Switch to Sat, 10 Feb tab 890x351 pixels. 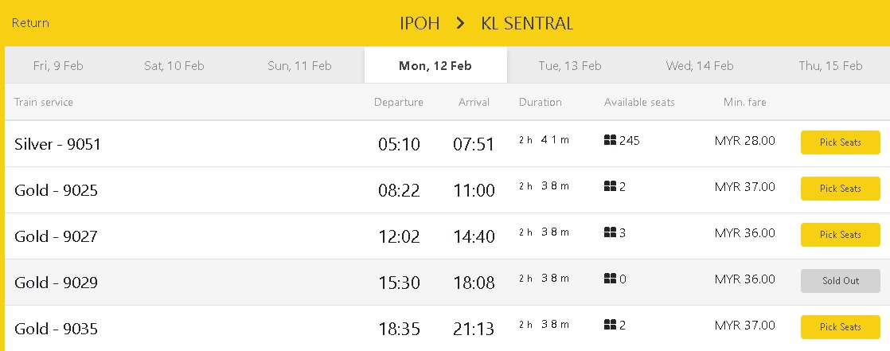(174, 66)
